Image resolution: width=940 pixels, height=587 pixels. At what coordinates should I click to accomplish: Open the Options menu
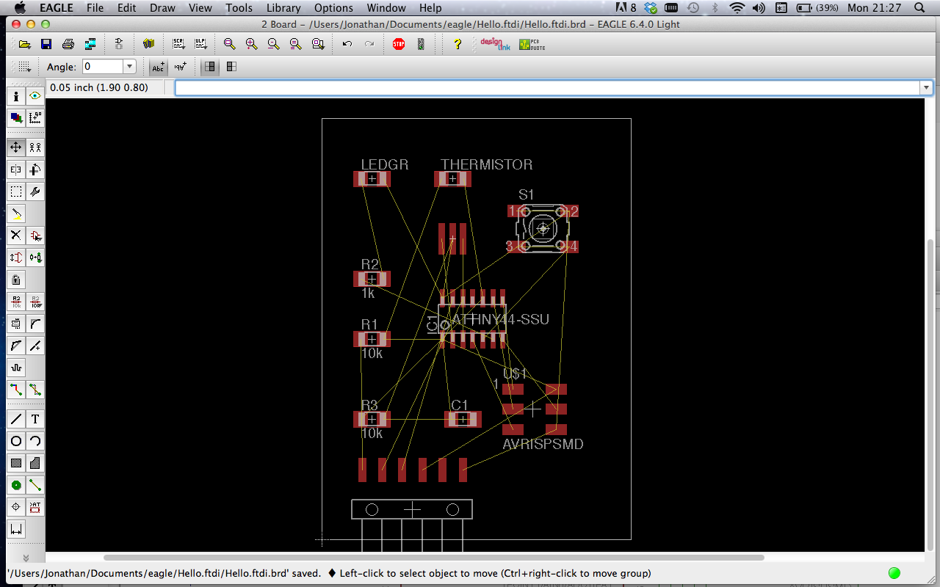333,8
